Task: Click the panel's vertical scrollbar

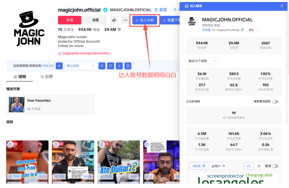Action: click(287, 68)
